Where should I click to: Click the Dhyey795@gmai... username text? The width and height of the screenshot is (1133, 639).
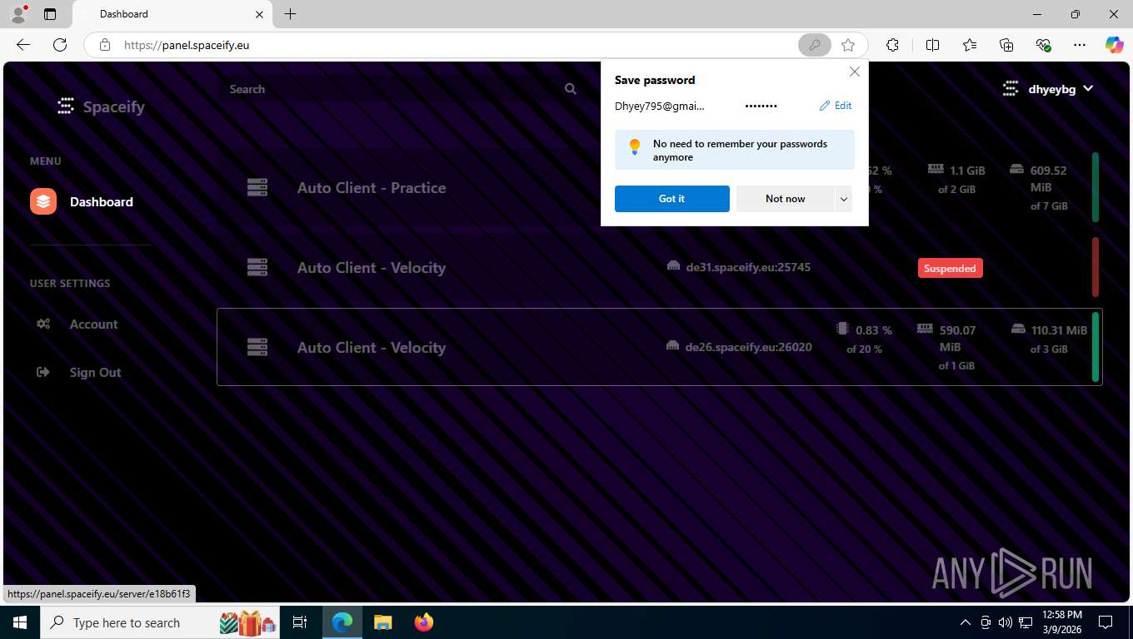coord(659,106)
